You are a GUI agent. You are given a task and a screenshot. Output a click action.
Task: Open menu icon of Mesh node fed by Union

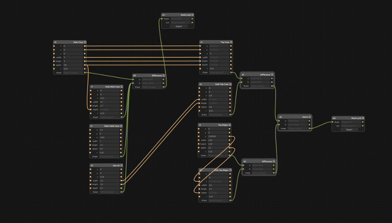tap(363, 118)
